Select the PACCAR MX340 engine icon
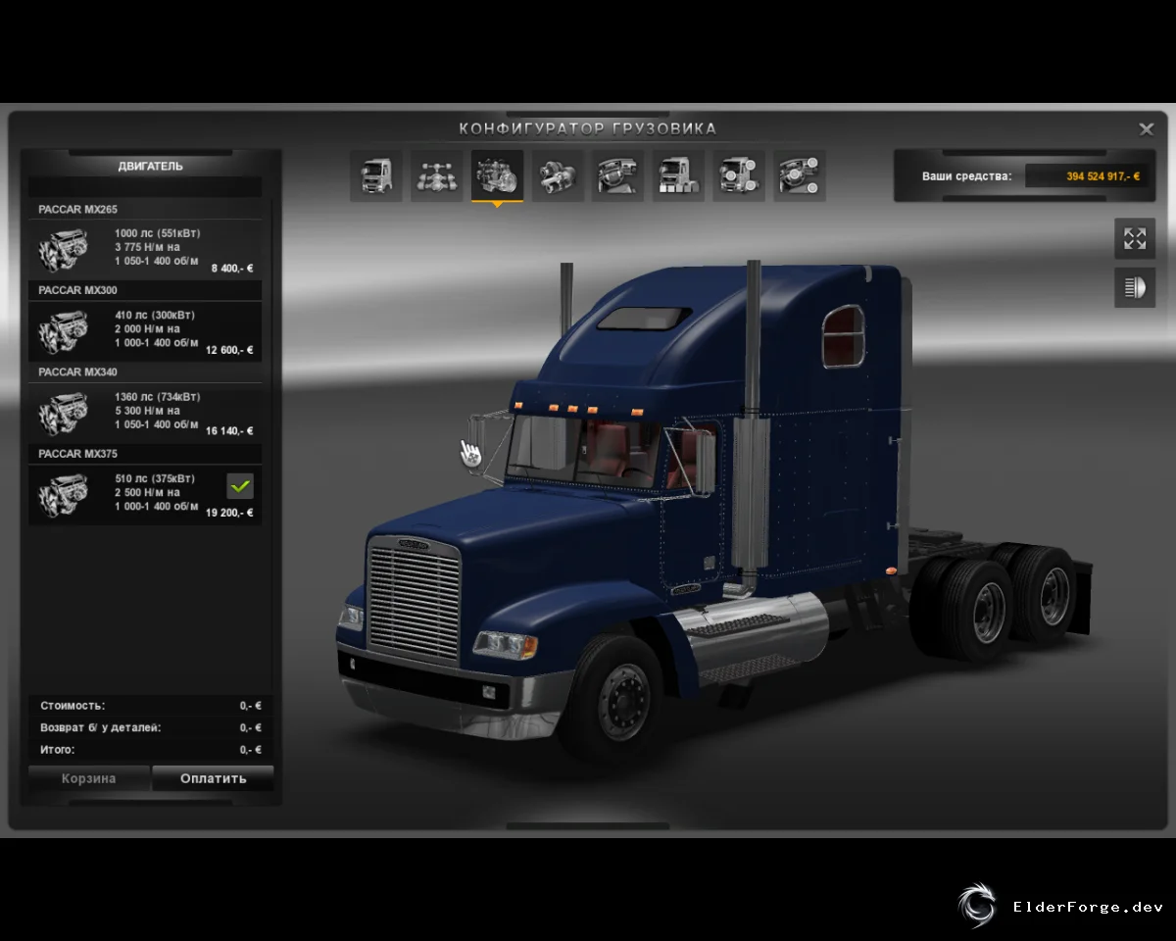 click(x=62, y=412)
